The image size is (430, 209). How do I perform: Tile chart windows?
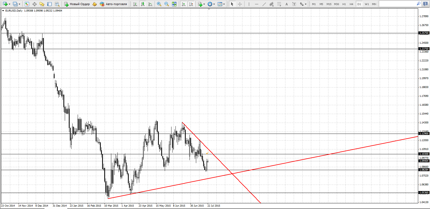coord(174,4)
